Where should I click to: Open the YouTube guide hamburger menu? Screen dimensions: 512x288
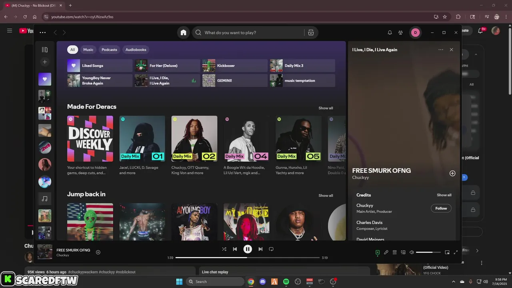coord(10,31)
